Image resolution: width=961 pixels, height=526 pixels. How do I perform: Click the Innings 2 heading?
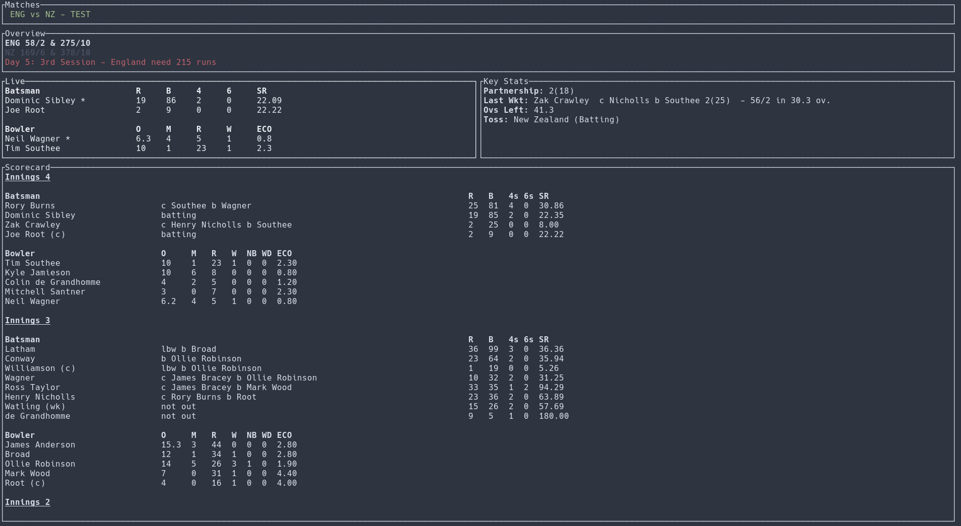pos(28,502)
